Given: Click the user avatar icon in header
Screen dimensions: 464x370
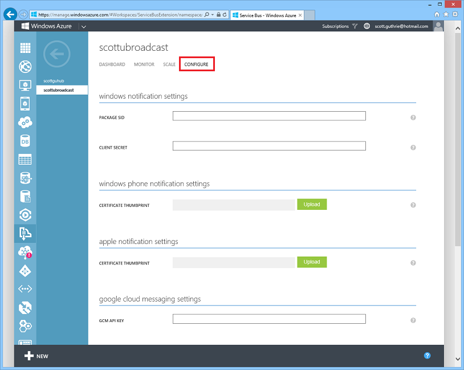Looking at the screenshot, I should pyautogui.click(x=438, y=26).
